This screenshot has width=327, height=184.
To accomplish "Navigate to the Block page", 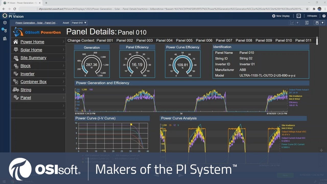I will (26, 66).
